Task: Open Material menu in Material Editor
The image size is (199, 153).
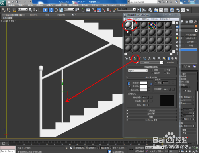Action: tap(137, 19)
